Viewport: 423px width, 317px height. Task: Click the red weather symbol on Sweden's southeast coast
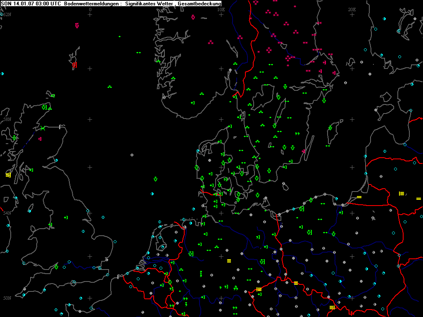click(x=304, y=151)
